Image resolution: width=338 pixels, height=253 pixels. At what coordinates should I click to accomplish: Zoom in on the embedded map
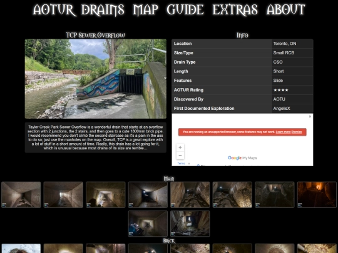pyautogui.click(x=180, y=147)
